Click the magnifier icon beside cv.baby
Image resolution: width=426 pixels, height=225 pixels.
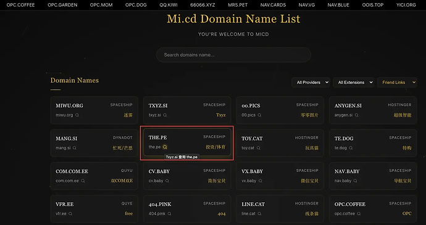[x=167, y=181]
